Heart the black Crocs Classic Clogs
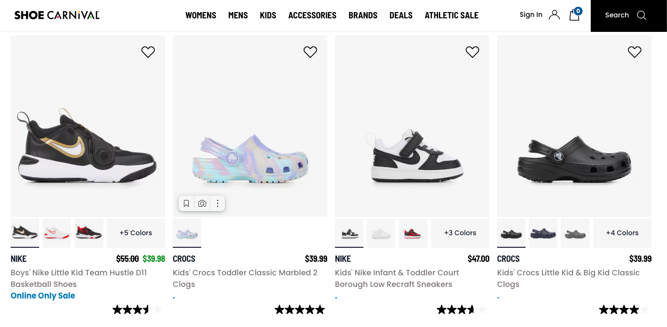The width and height of the screenshot is (667, 327). click(635, 52)
